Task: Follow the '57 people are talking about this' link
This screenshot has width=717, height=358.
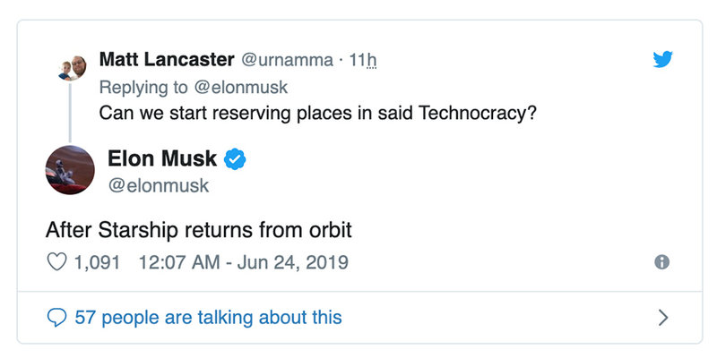Action: (209, 318)
